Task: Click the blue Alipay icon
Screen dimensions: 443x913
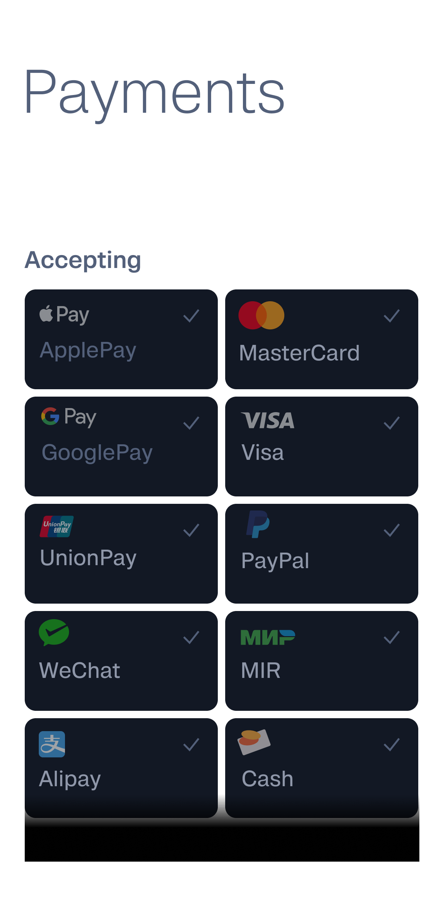Action: point(52,744)
